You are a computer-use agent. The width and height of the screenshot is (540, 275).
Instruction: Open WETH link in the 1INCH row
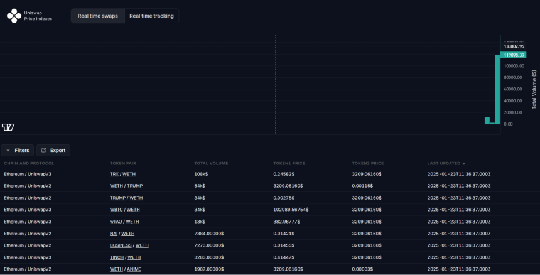click(134, 257)
